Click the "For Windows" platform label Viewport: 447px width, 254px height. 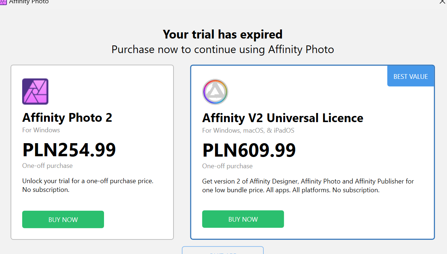(x=41, y=130)
